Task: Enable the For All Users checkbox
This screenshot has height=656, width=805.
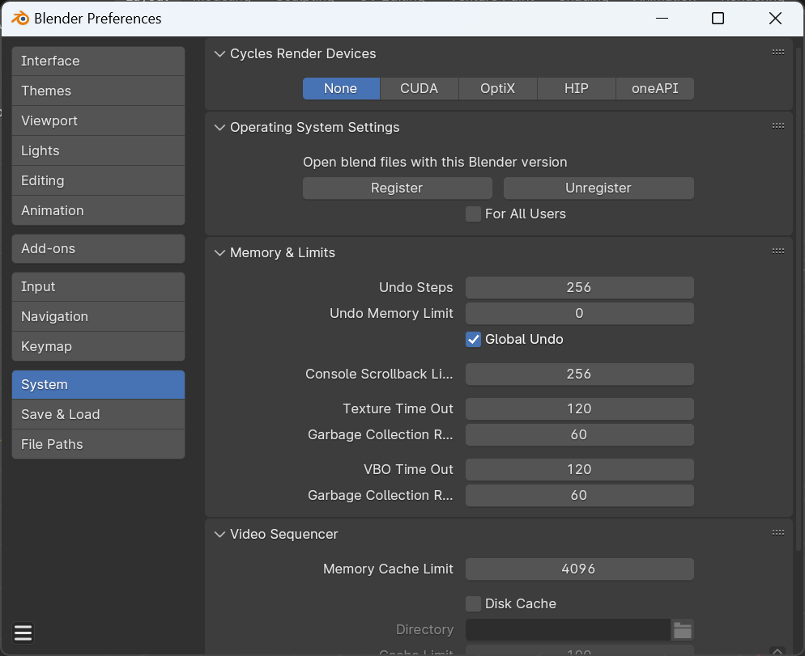Action: (474, 214)
